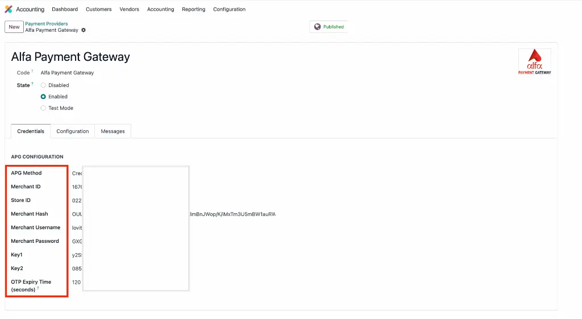Click the globe icon in Published button
582x319 pixels.
[317, 27]
